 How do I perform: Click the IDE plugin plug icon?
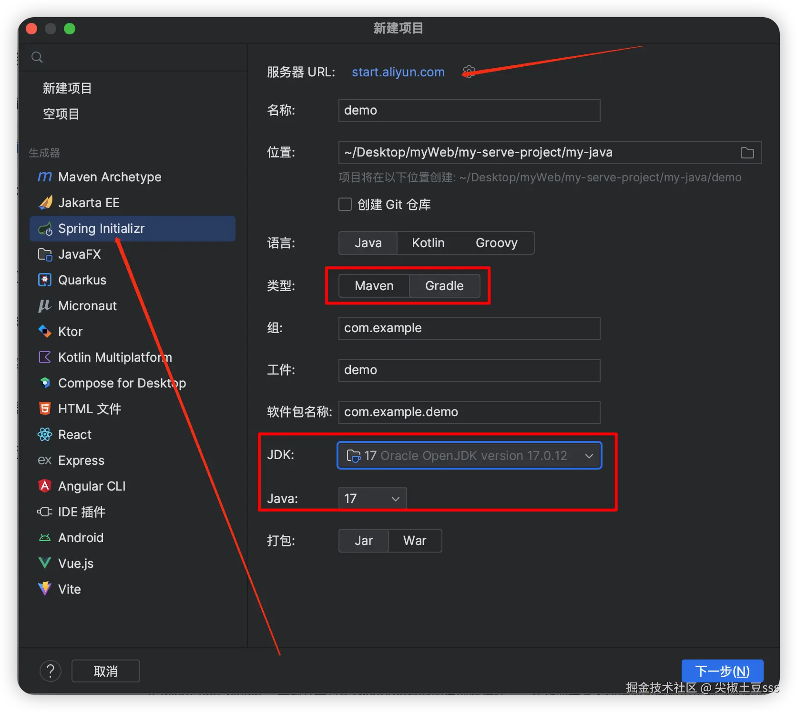click(45, 512)
